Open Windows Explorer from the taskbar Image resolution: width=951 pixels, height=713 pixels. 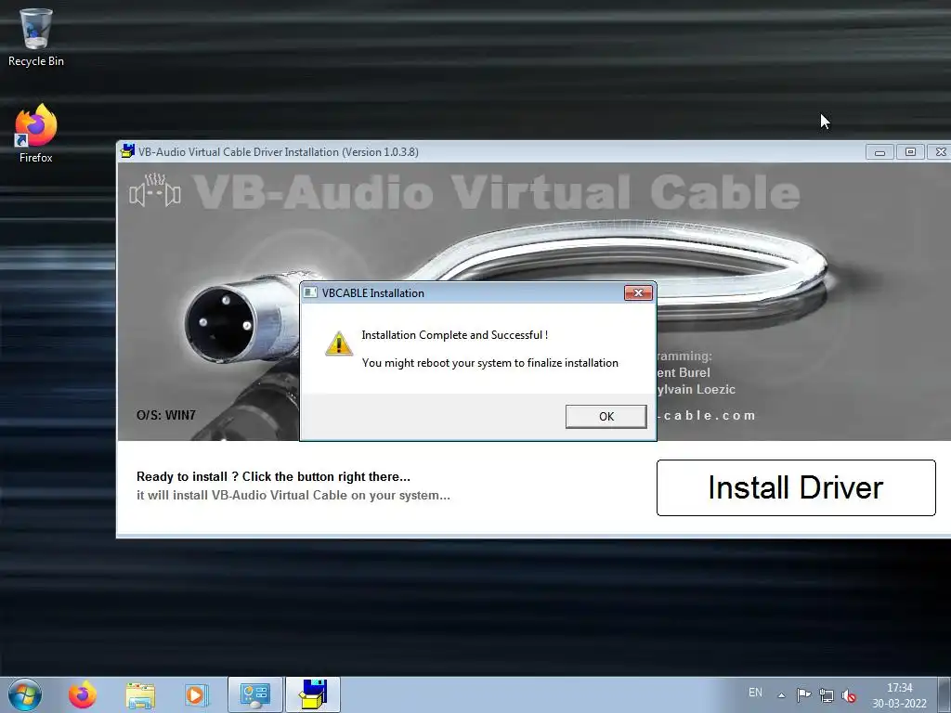click(x=140, y=694)
